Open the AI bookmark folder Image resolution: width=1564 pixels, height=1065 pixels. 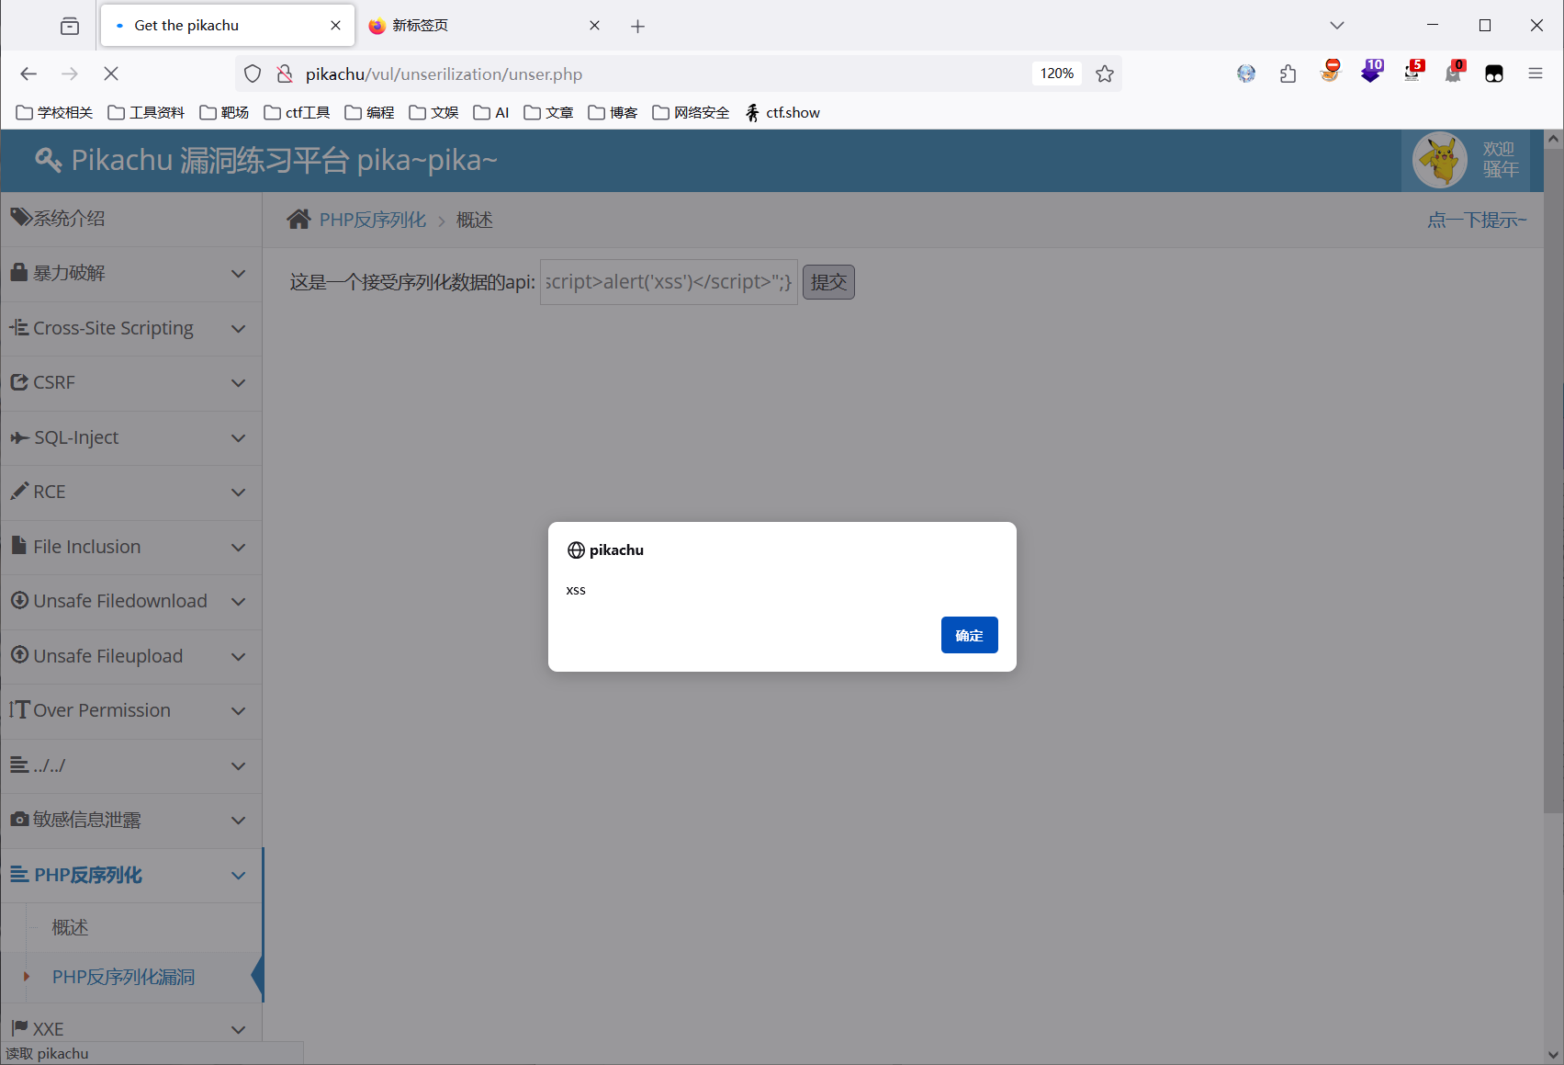pyautogui.click(x=492, y=112)
